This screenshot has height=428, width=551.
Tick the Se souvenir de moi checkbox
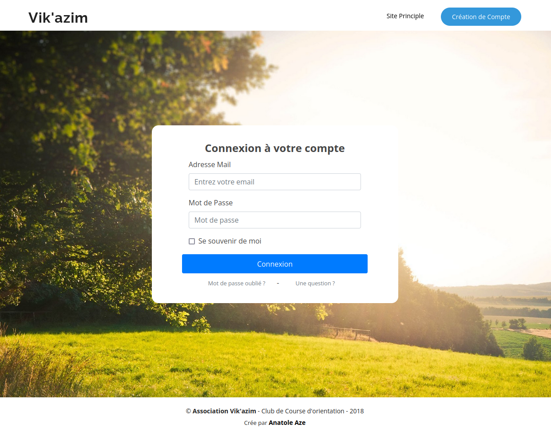point(192,241)
